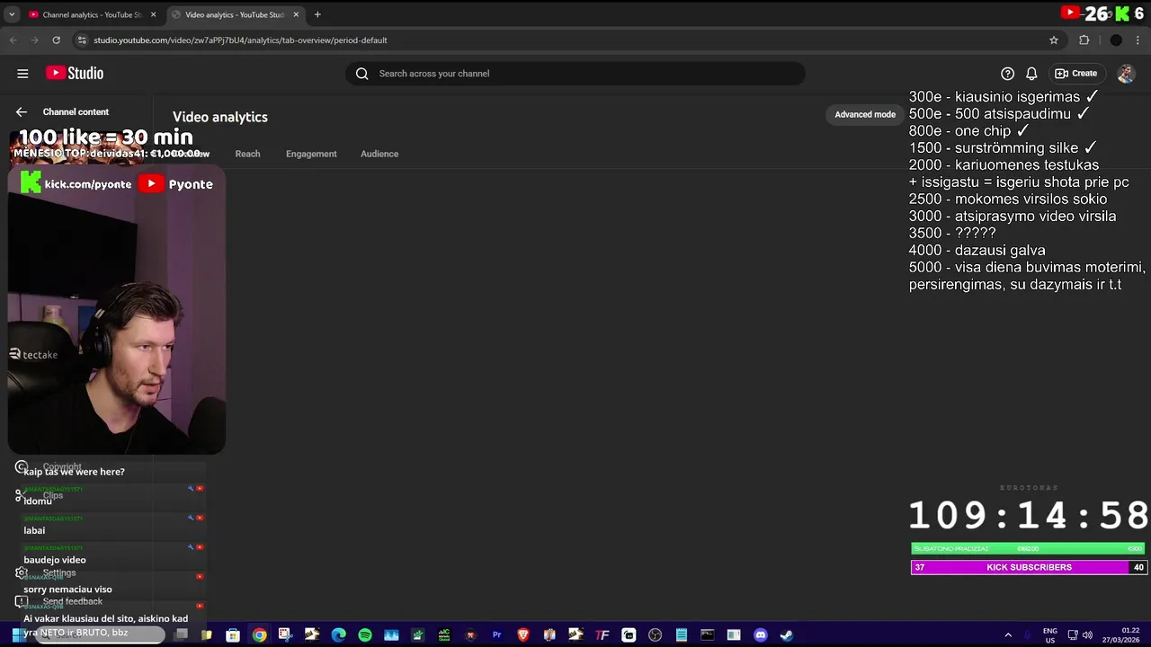Open Discord from the taskbar
This screenshot has height=647, width=1151.
click(761, 635)
